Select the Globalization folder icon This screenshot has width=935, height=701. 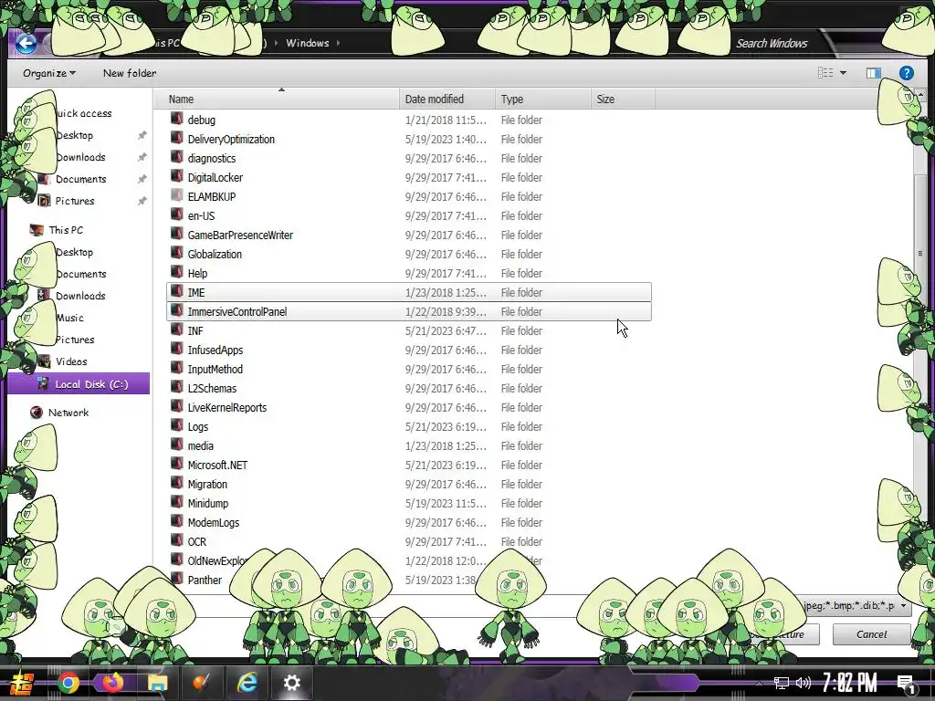coord(176,253)
